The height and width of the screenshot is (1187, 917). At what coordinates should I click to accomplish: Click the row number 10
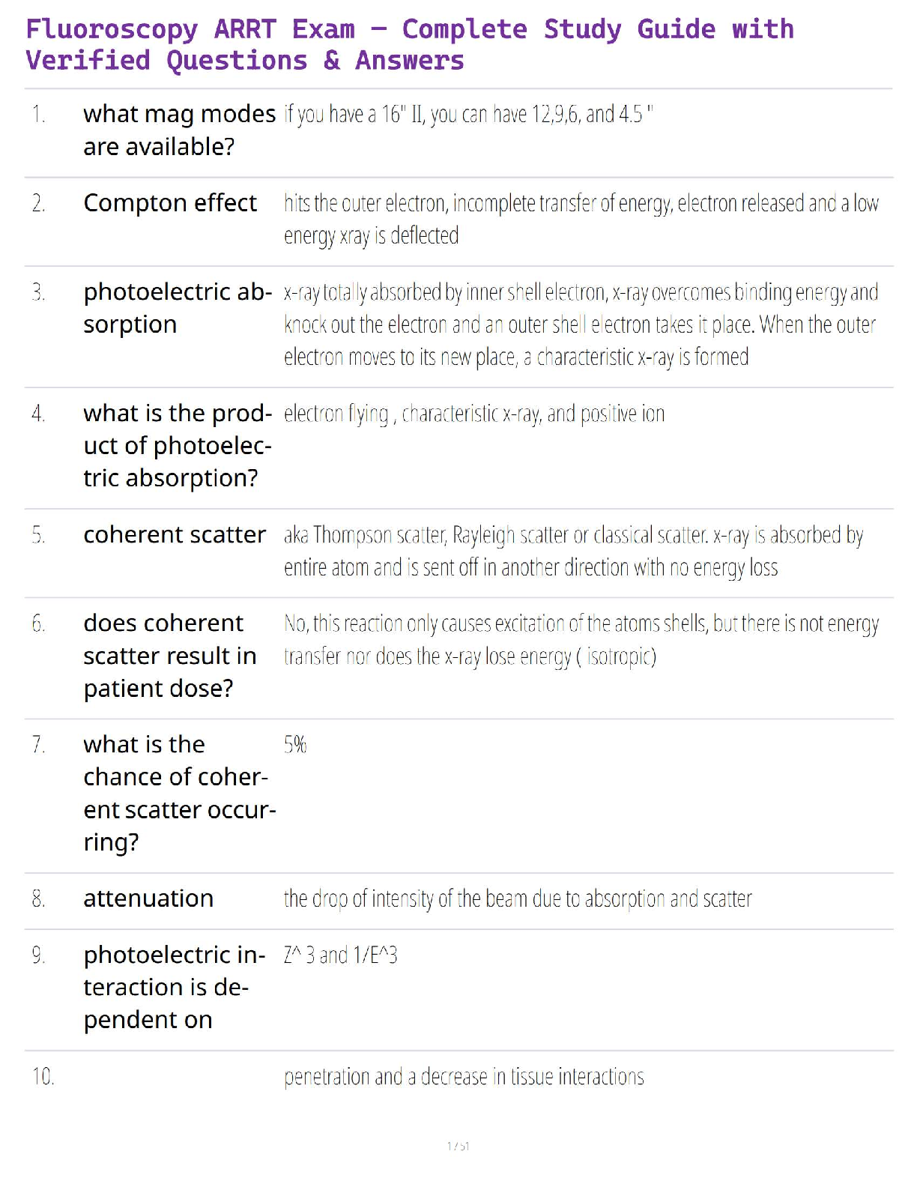pyautogui.click(x=43, y=1077)
